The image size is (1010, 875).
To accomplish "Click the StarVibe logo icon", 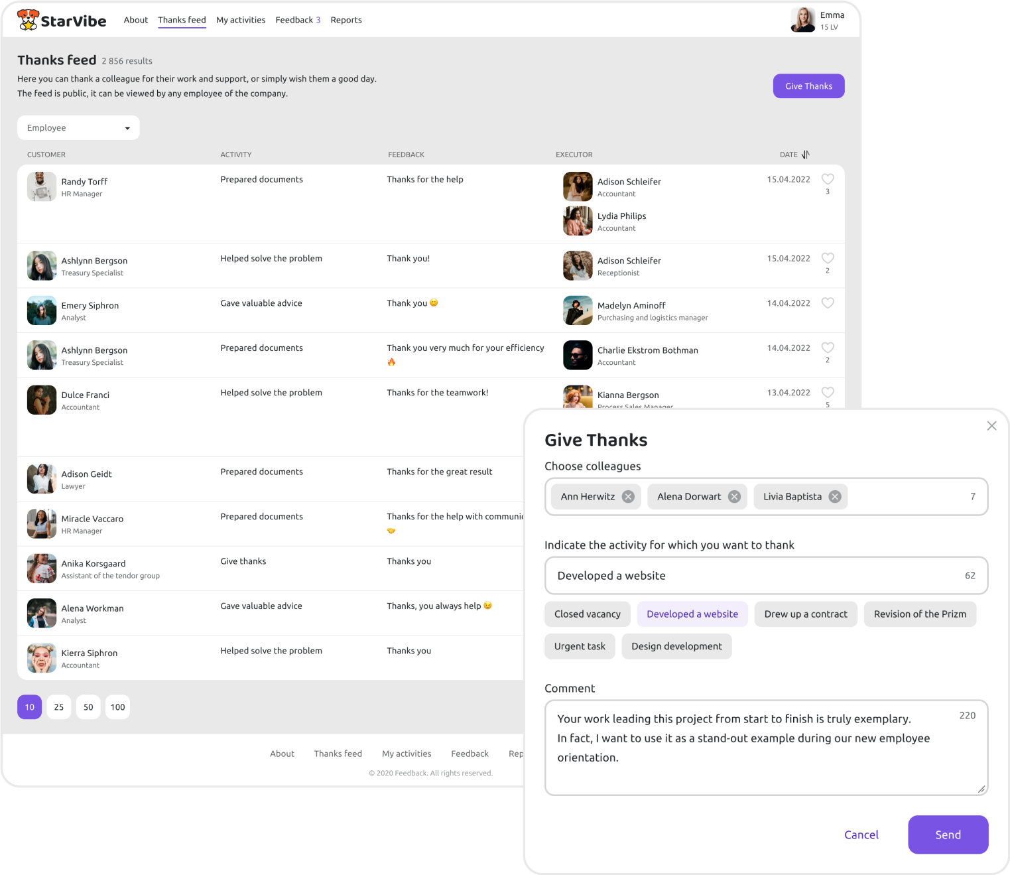I will click(28, 20).
